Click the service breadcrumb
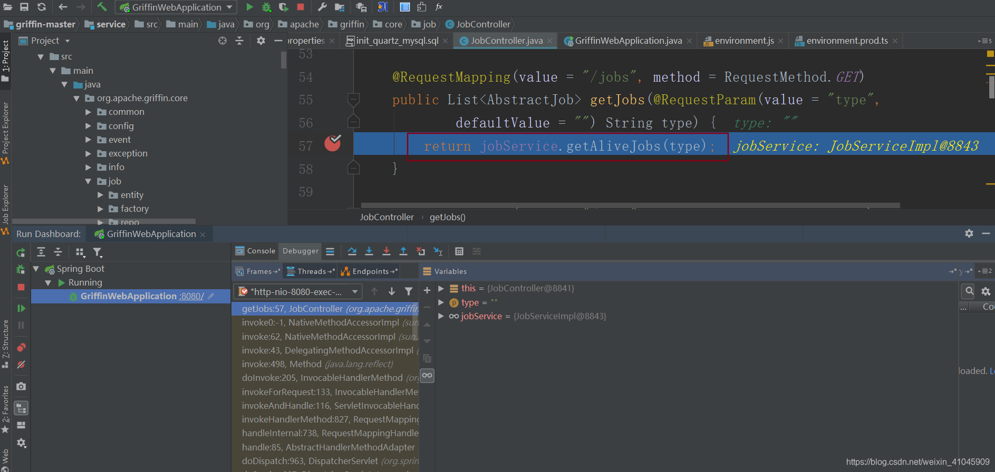Screen dimensions: 995x472 pos(105,24)
